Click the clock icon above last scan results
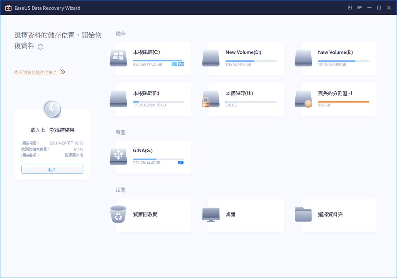 click(52, 109)
